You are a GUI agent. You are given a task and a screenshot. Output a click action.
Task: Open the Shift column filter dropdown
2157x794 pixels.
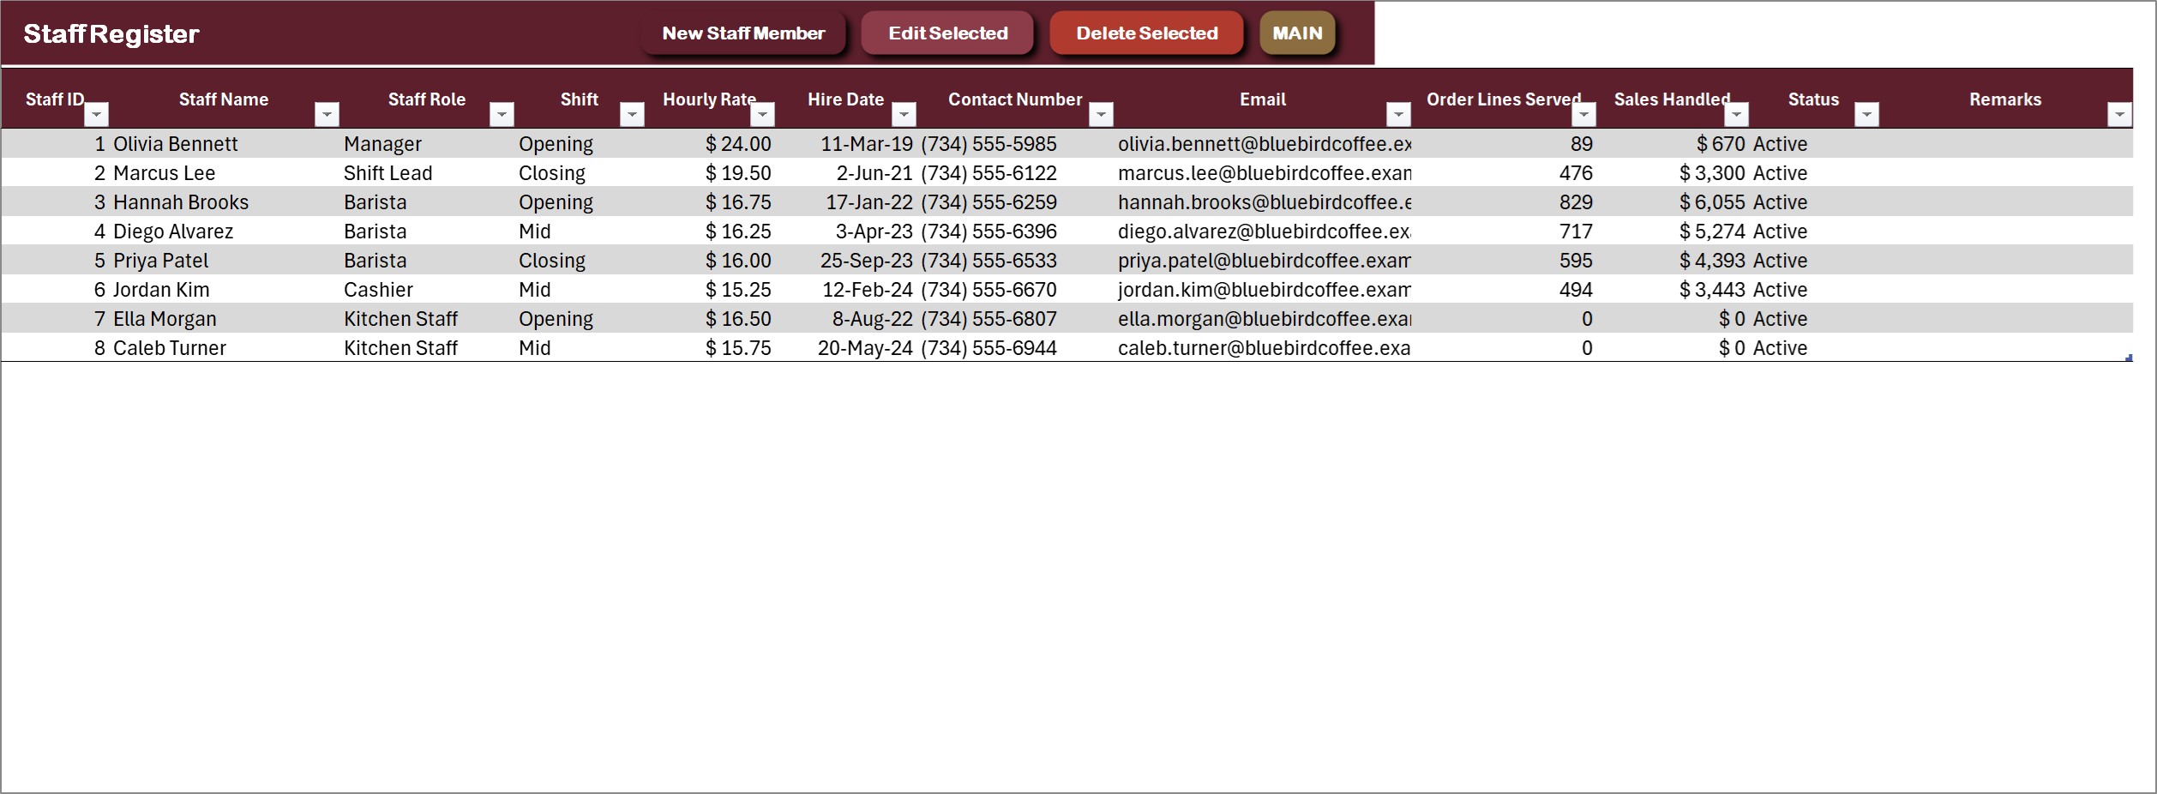click(632, 114)
